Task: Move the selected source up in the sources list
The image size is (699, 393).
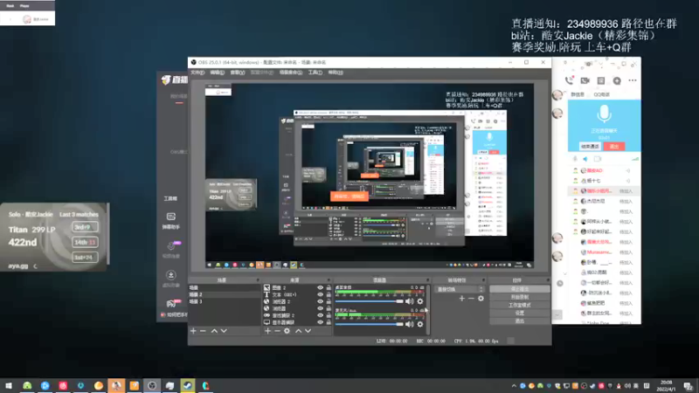Action: point(298,331)
